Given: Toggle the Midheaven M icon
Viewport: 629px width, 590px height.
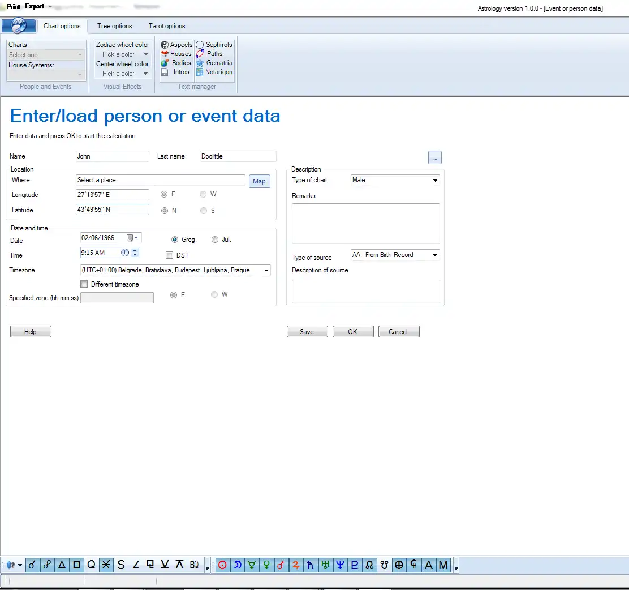Looking at the screenshot, I should 443,565.
